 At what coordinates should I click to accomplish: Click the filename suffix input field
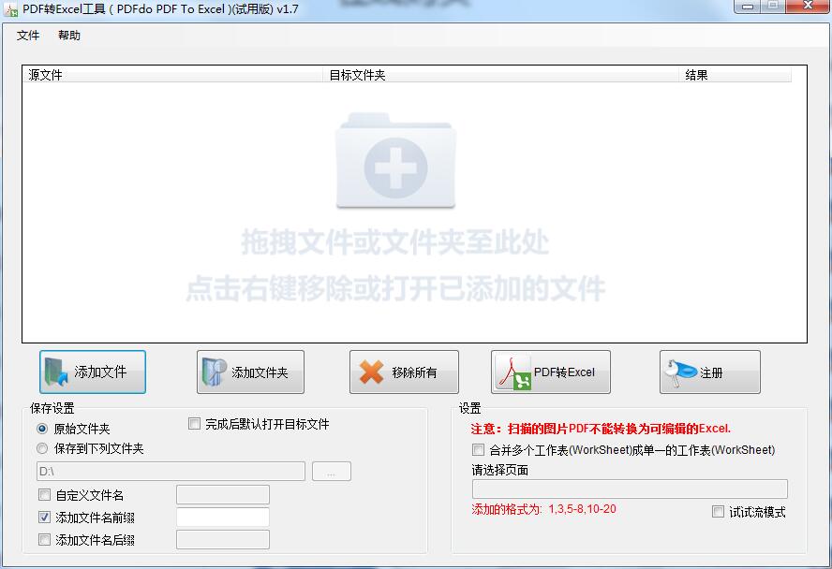coord(223,540)
